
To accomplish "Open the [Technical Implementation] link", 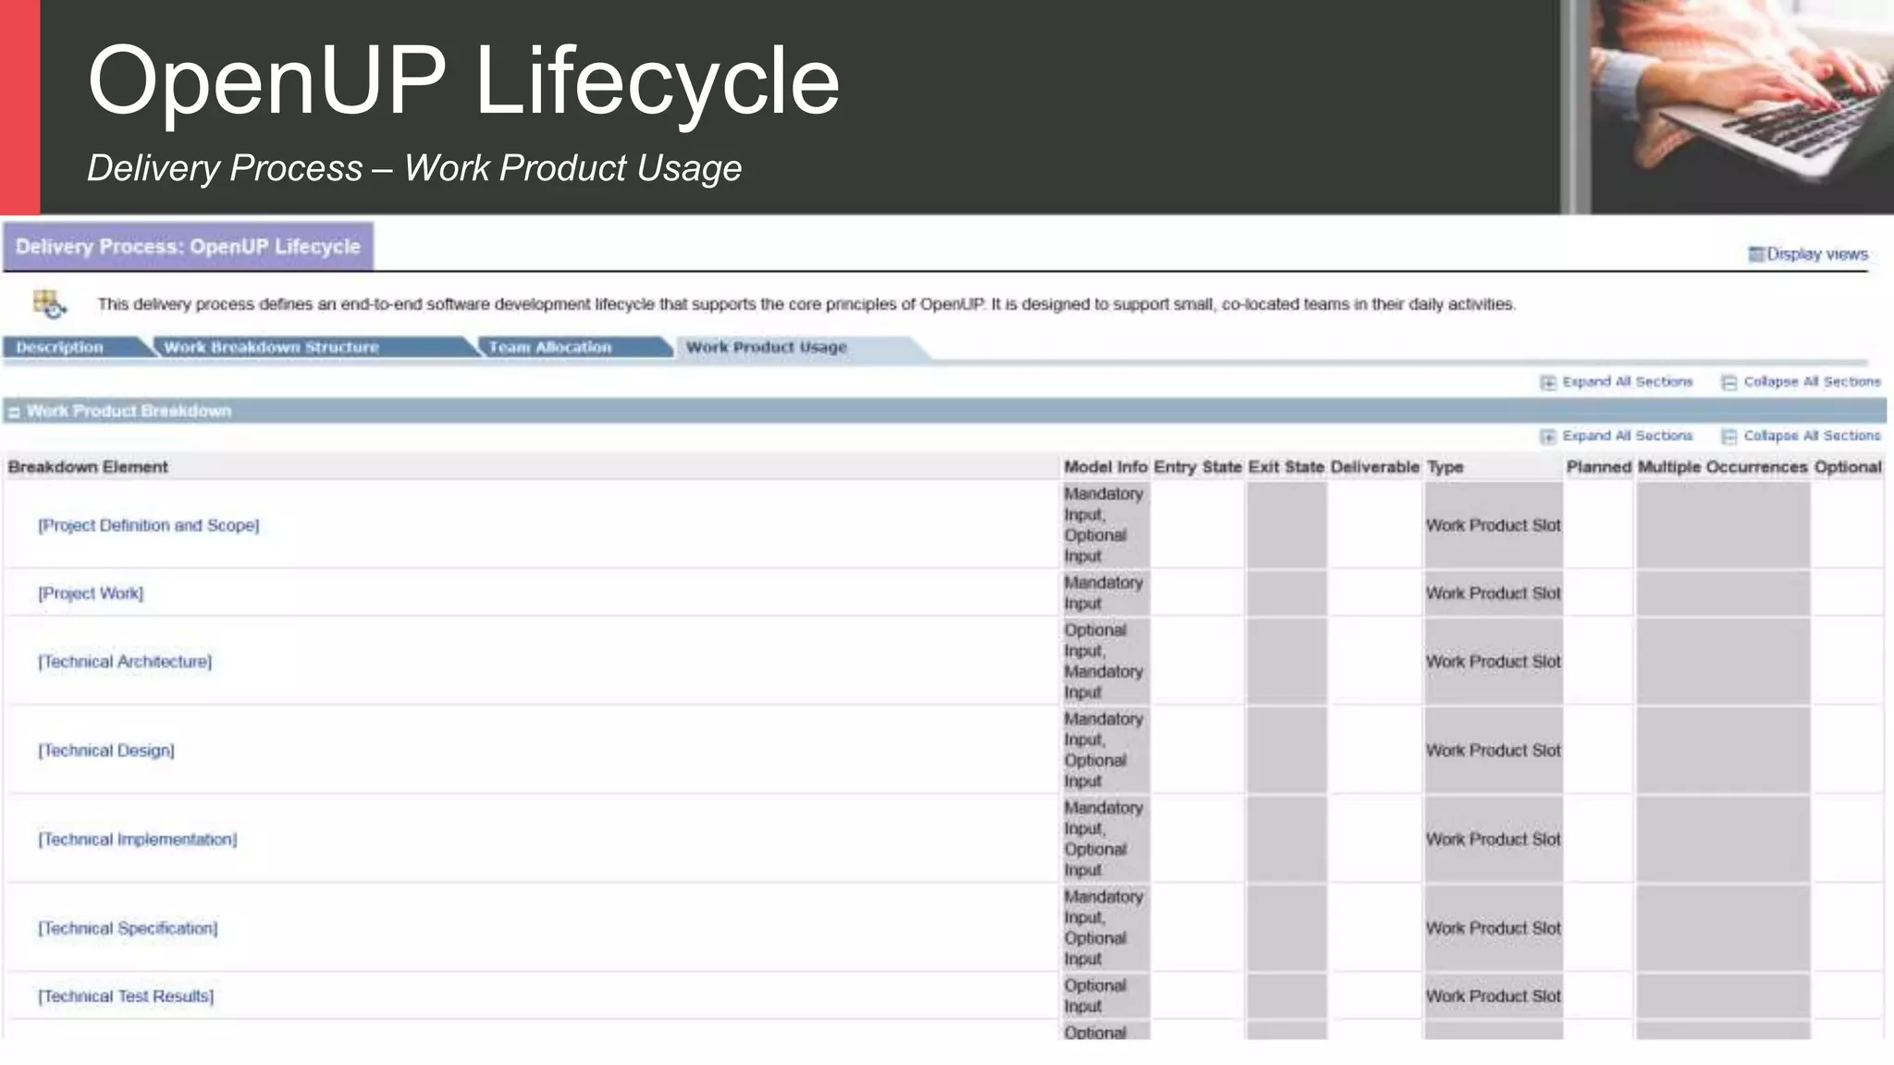I will coord(138,839).
